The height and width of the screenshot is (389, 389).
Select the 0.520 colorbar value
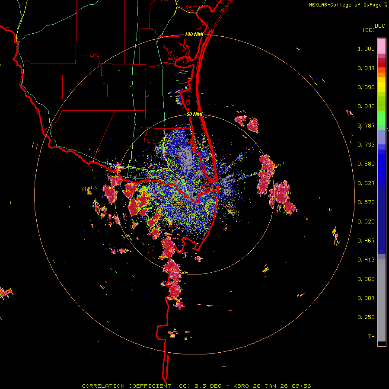(x=366, y=222)
